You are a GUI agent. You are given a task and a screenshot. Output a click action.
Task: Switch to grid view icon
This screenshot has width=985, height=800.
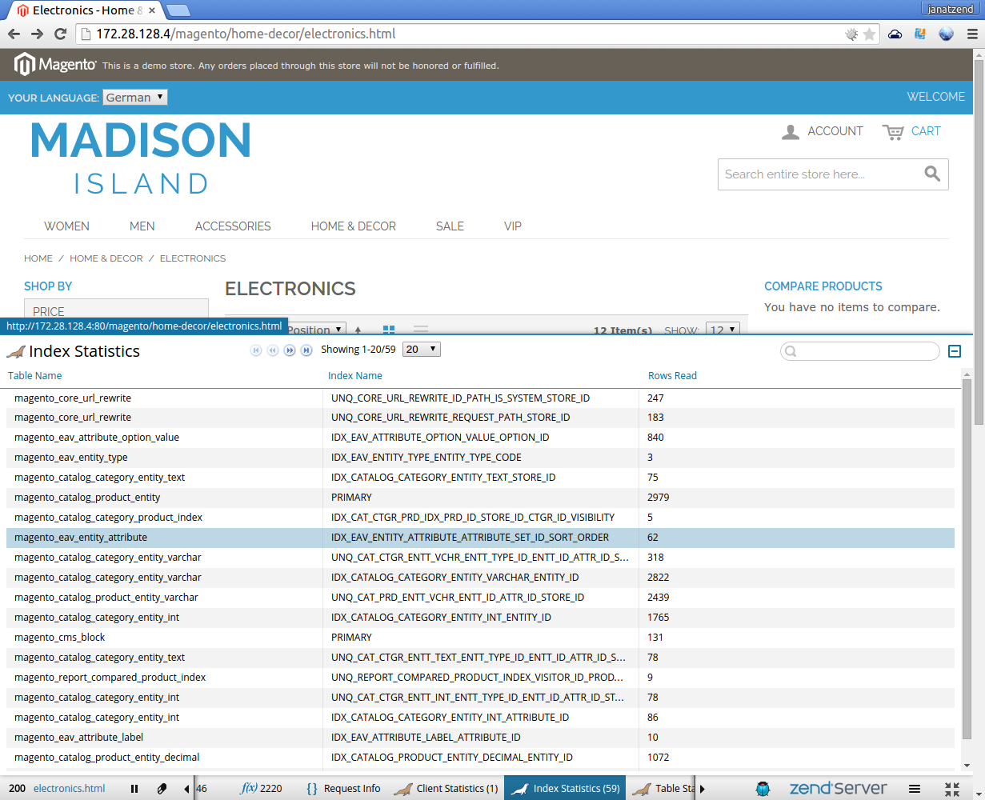tap(389, 330)
